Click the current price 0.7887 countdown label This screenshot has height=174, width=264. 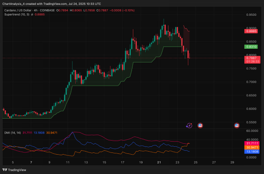252,60
